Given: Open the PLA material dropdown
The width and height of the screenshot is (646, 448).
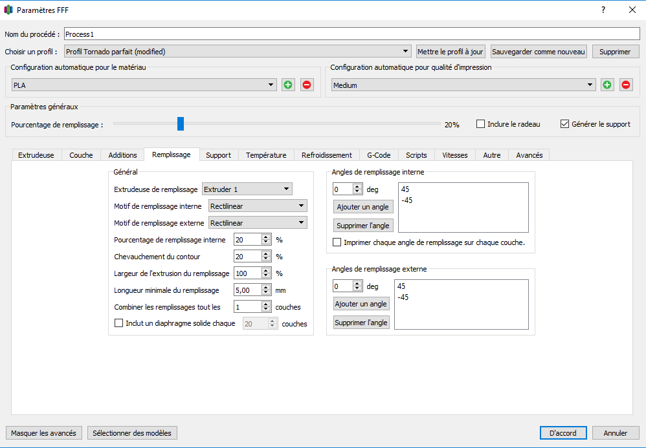Looking at the screenshot, I should (144, 85).
